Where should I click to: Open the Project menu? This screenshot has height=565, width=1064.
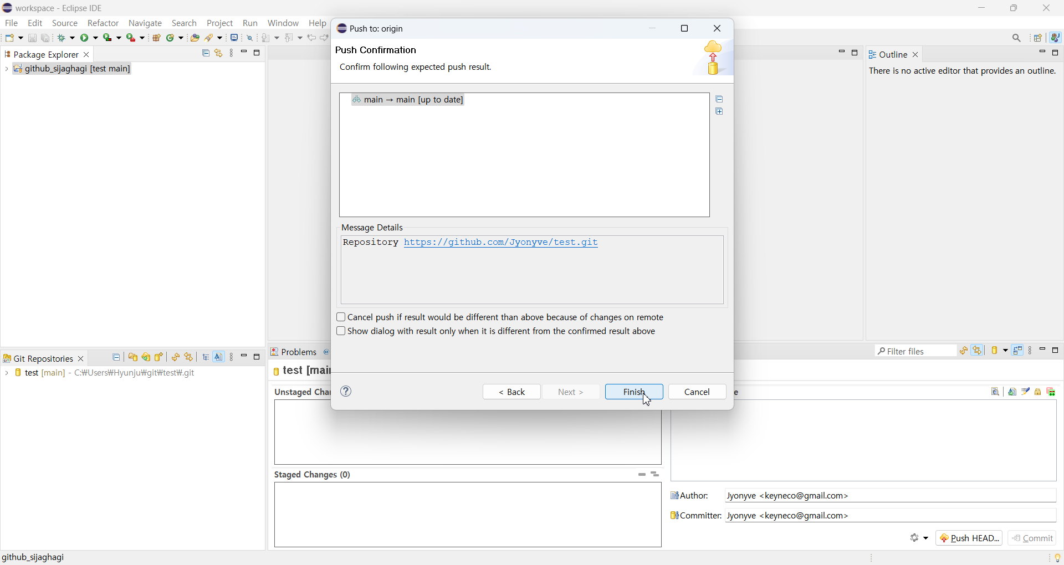point(220,23)
